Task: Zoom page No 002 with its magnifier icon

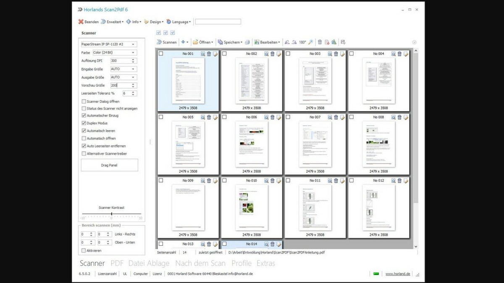Action: point(266,54)
